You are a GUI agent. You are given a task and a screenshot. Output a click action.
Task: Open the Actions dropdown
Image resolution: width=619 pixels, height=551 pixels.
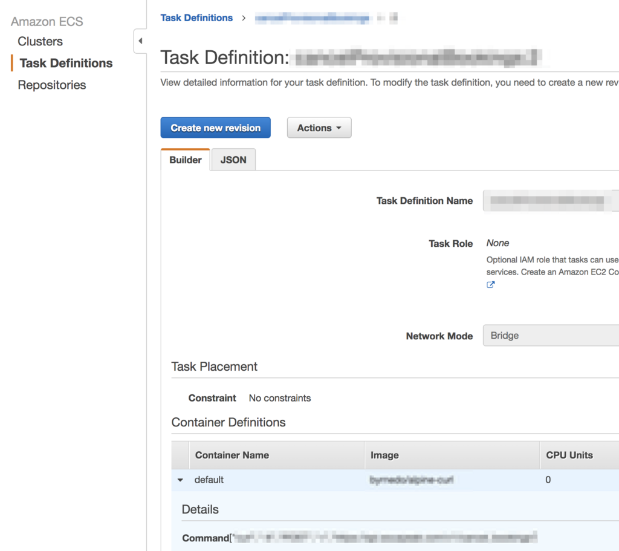[319, 128]
